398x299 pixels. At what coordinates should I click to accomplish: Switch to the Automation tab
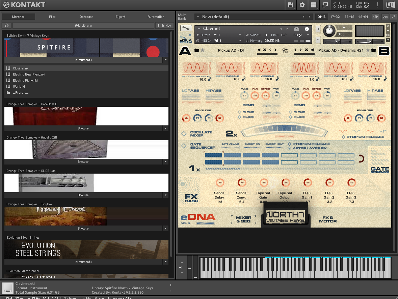click(156, 17)
